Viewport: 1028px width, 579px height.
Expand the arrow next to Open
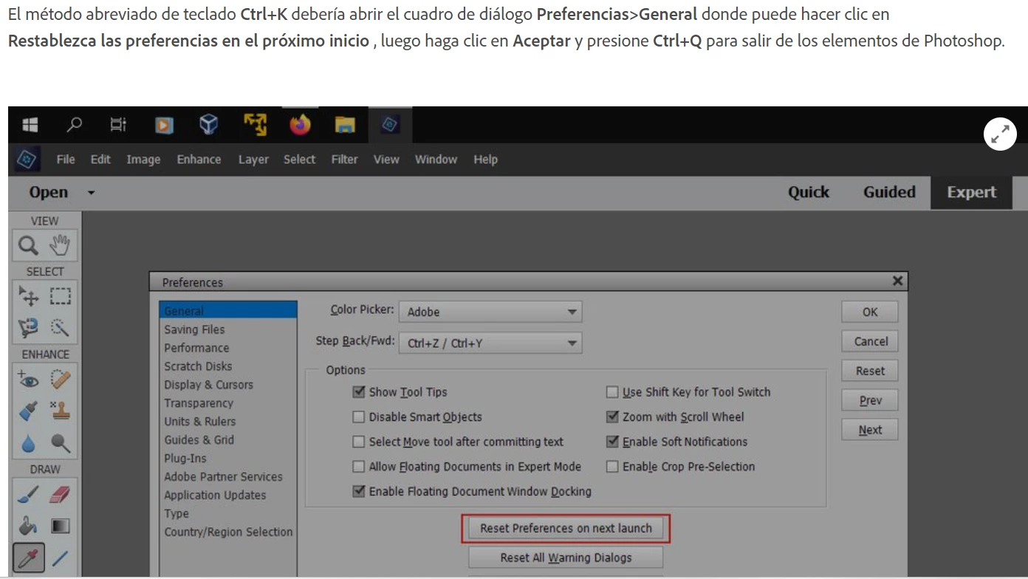pyautogui.click(x=92, y=193)
